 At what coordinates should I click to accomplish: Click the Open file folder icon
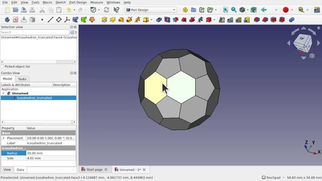(16, 10)
